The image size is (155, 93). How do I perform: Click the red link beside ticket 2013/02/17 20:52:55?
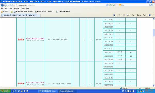21,83
